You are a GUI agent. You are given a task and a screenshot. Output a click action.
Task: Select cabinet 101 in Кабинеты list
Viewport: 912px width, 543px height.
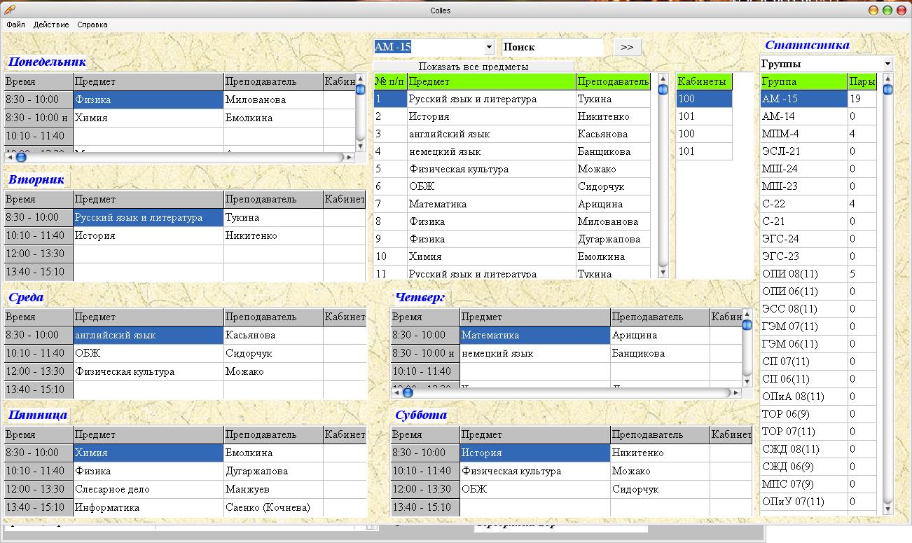(x=703, y=116)
